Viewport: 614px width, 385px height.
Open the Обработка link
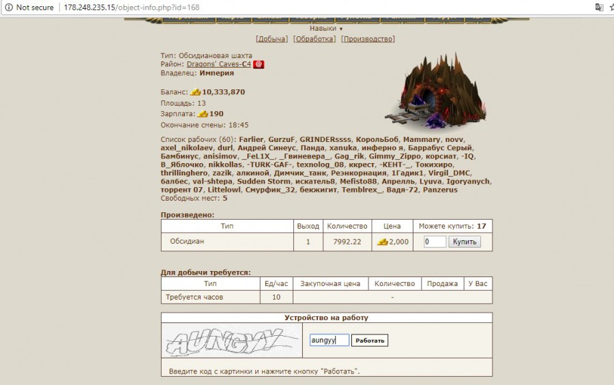coord(315,39)
